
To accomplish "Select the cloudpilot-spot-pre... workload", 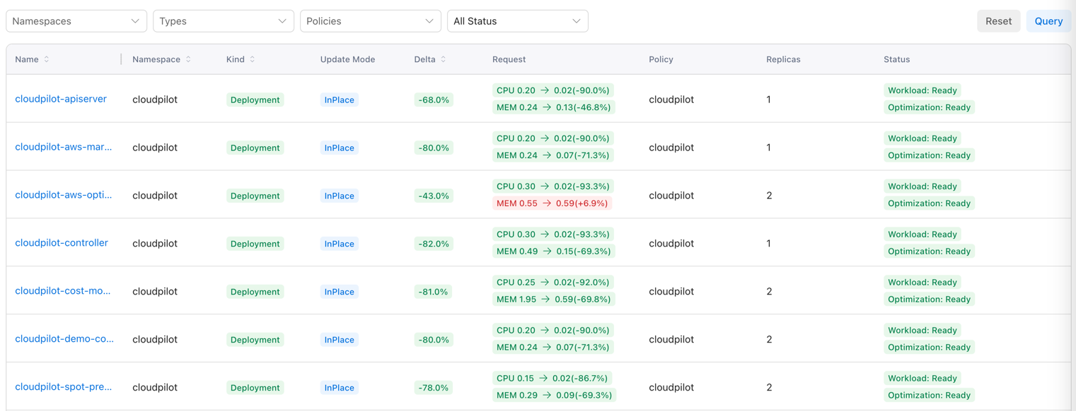I will pyautogui.click(x=62, y=386).
